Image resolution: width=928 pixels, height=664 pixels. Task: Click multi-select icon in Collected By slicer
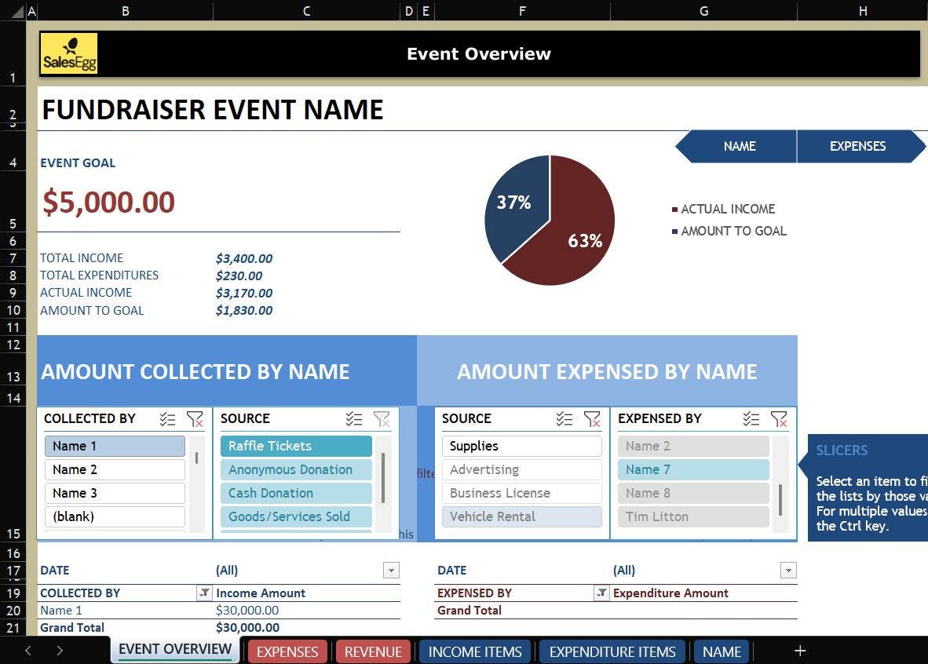pos(167,419)
